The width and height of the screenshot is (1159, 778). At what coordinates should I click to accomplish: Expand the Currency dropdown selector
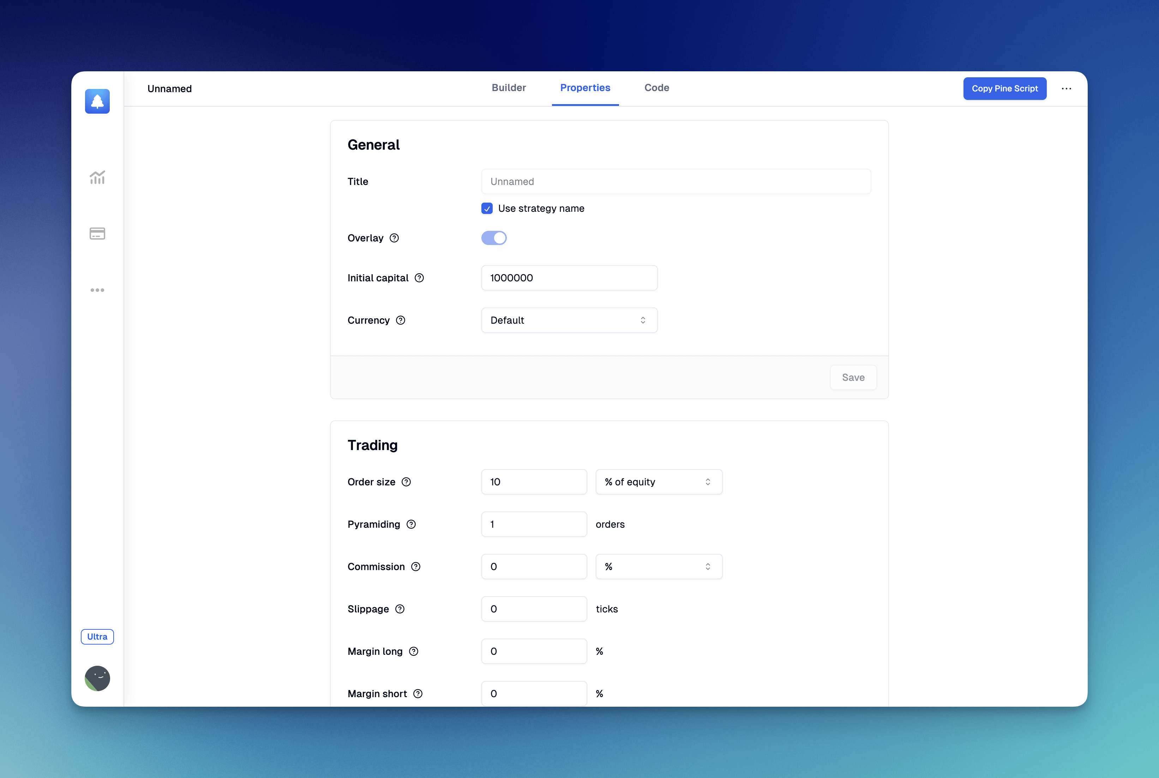(x=569, y=319)
